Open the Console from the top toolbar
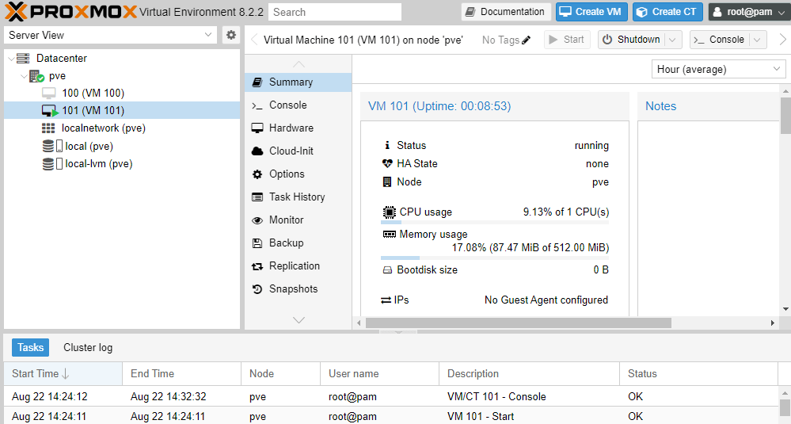 (720, 40)
